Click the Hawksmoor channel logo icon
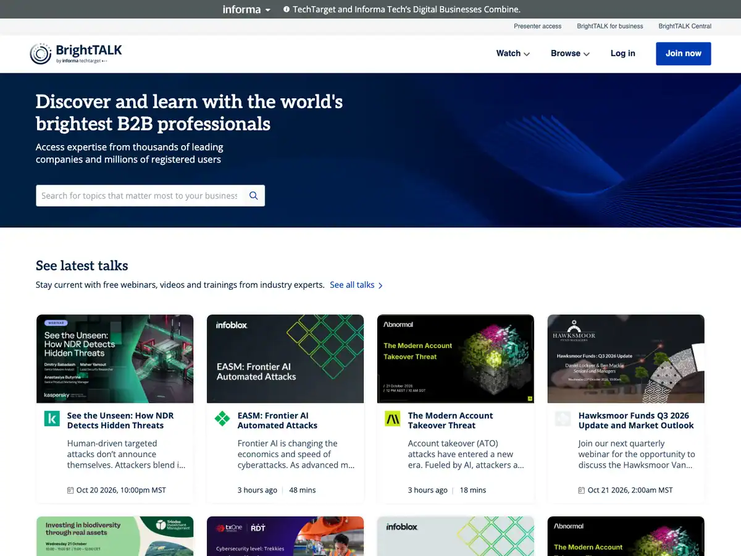Viewport: 741px width, 556px height. click(563, 419)
